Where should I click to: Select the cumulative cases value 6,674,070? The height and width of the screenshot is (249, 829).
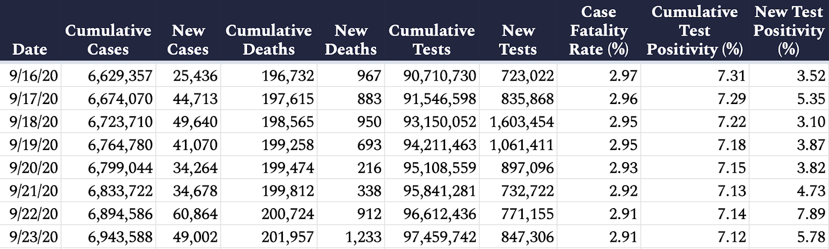(120, 99)
